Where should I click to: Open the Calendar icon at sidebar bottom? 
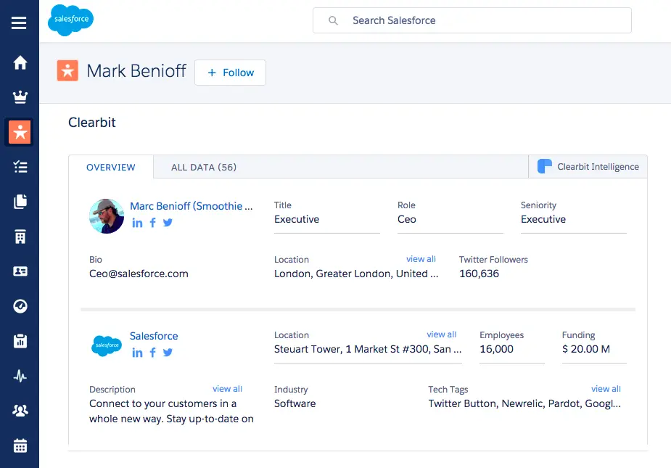[x=20, y=446]
